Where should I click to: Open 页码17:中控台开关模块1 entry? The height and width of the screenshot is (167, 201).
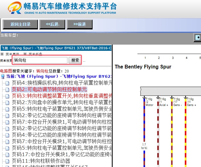click(x=62, y=155)
